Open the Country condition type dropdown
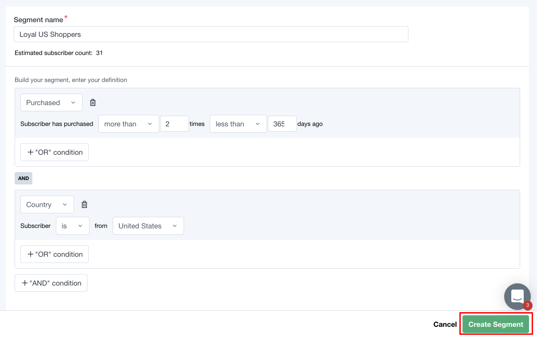The height and width of the screenshot is (337, 537). (x=47, y=204)
